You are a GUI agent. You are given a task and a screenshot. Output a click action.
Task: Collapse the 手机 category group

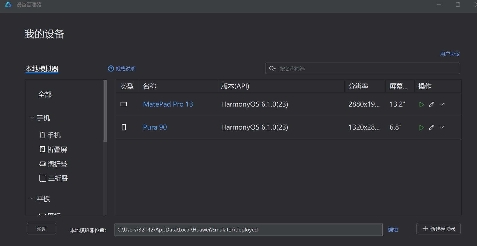click(x=32, y=118)
